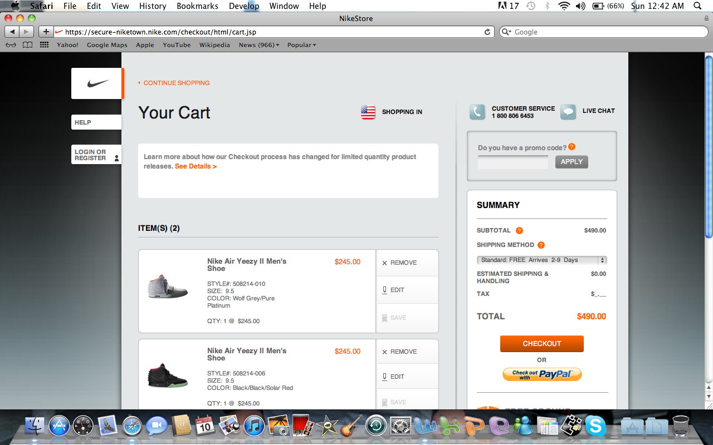Screen dimensions: 713x445
Task: Open the YouTube bookmark
Action: 177,45
